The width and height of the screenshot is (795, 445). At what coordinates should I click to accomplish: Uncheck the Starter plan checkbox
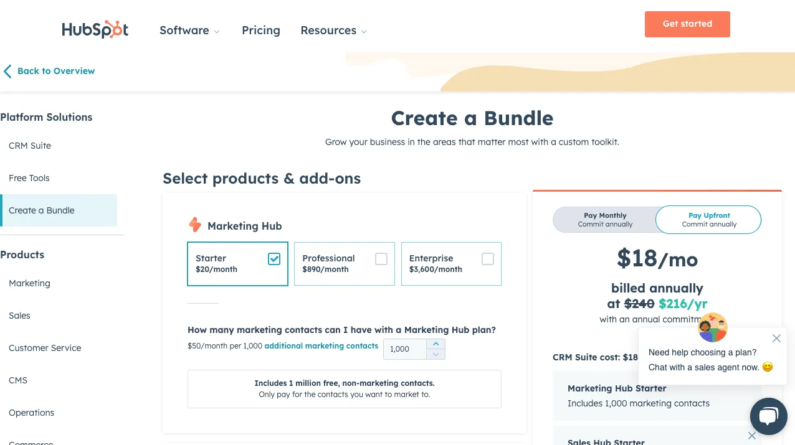click(274, 259)
